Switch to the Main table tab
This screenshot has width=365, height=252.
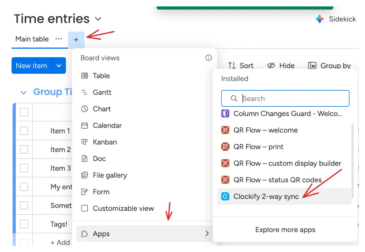click(31, 39)
